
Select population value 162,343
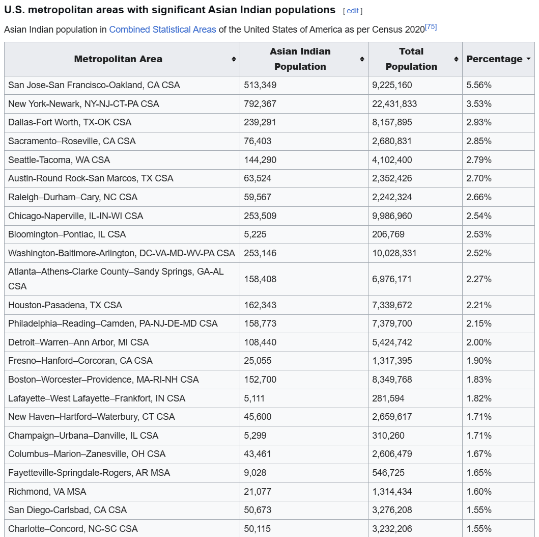(x=260, y=305)
